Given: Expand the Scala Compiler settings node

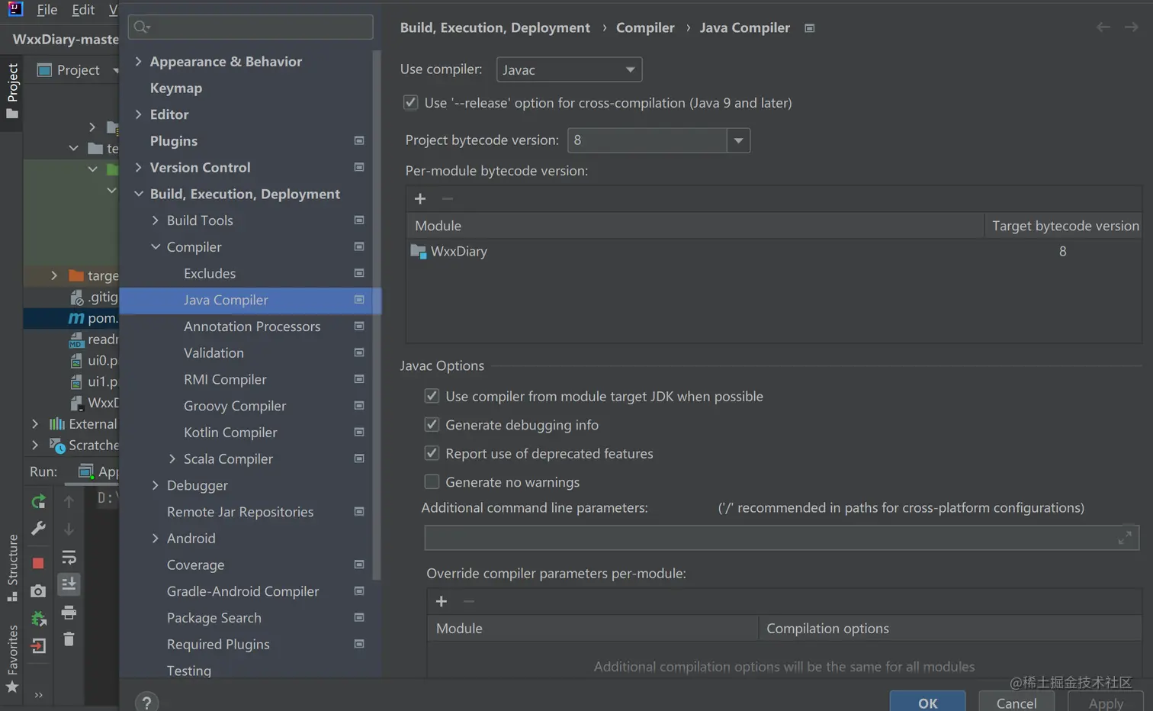Looking at the screenshot, I should coord(172,458).
